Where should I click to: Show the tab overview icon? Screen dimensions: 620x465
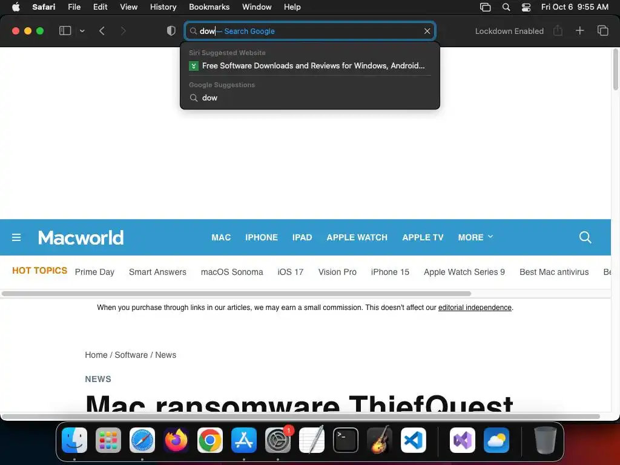(x=602, y=30)
